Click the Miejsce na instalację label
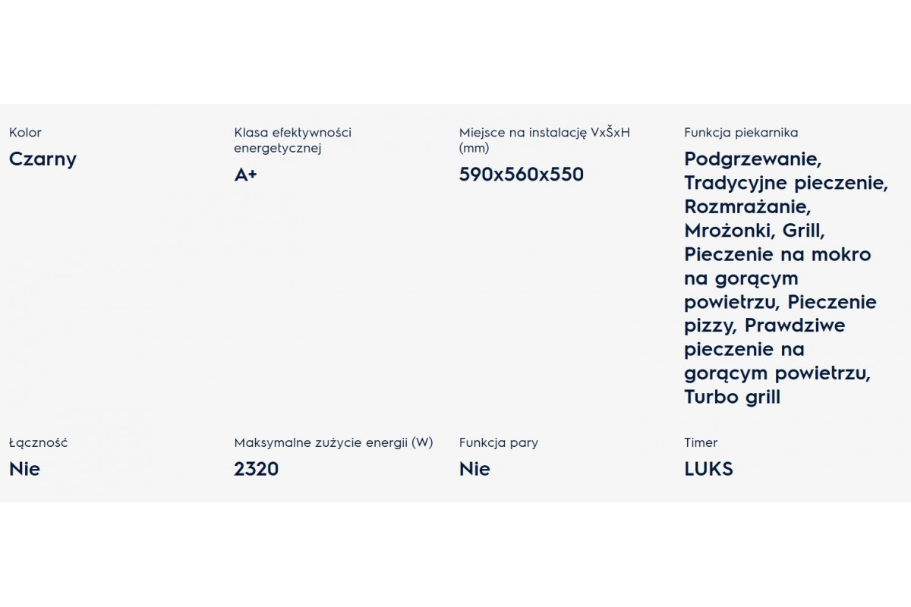This screenshot has width=911, height=607. click(x=544, y=140)
